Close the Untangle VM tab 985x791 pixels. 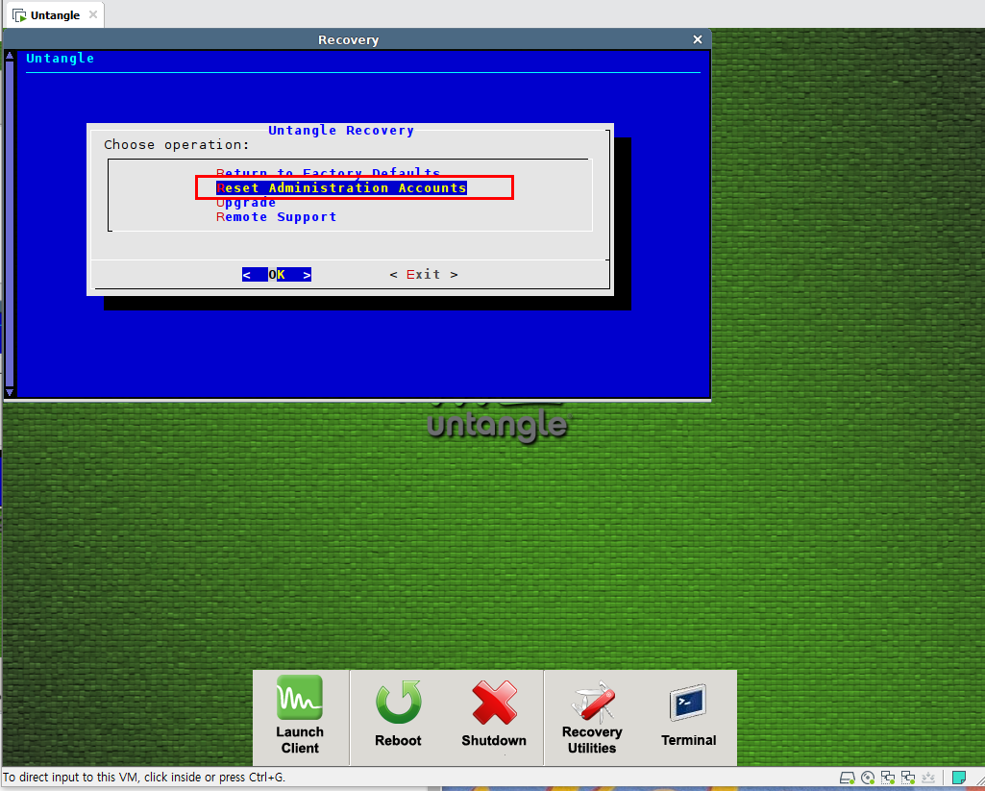point(93,14)
